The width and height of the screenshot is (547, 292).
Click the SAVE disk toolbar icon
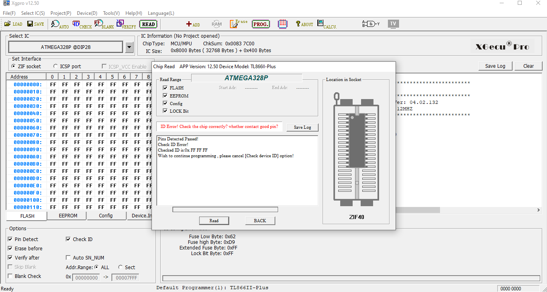pos(35,24)
